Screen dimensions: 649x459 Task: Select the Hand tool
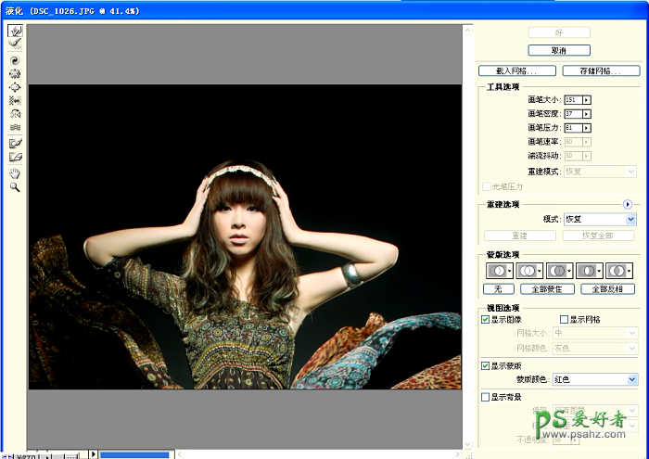15,172
